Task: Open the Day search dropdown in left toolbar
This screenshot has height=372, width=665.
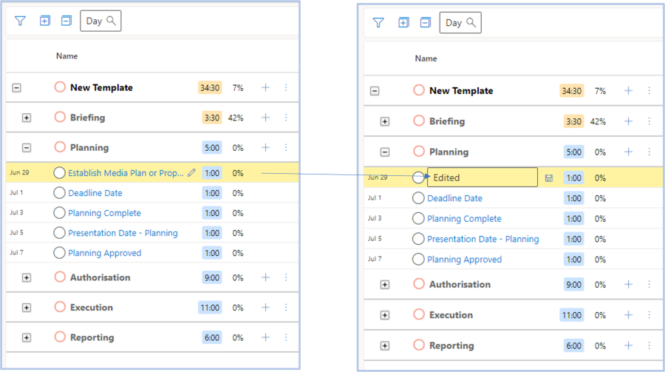Action: (x=100, y=21)
